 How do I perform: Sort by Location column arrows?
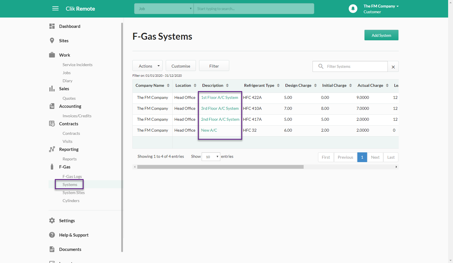[x=195, y=85]
